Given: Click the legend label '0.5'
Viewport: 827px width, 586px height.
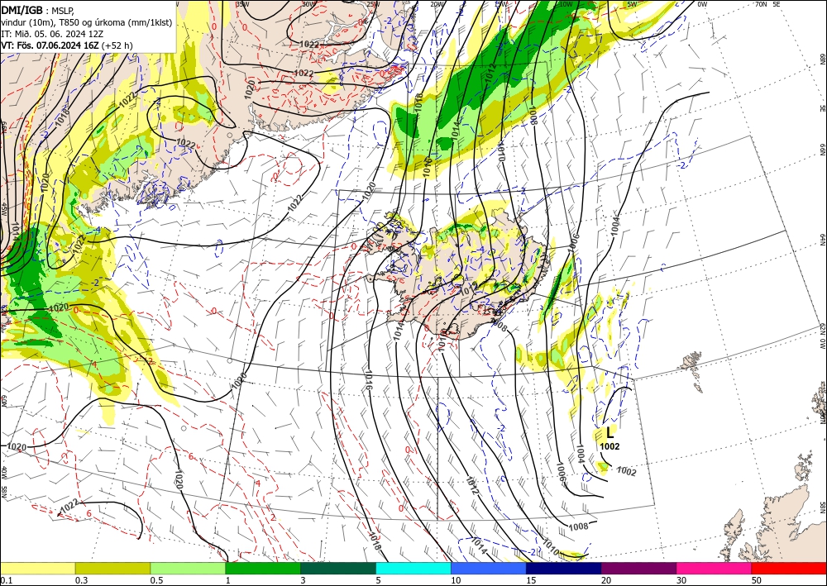Looking at the screenshot, I should click(x=156, y=580).
